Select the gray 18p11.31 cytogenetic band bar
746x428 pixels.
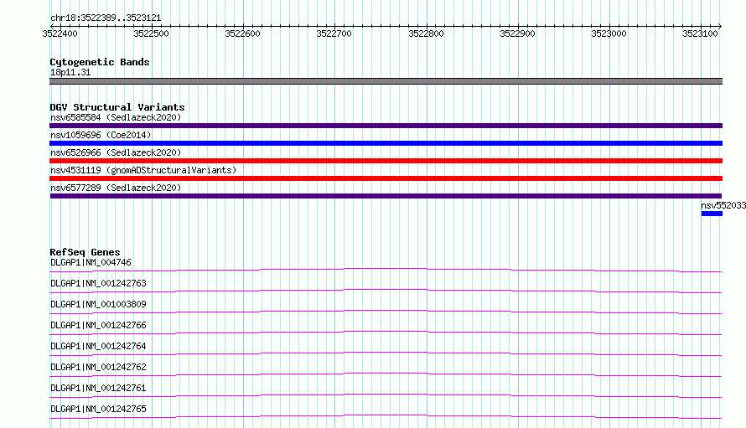click(386, 81)
